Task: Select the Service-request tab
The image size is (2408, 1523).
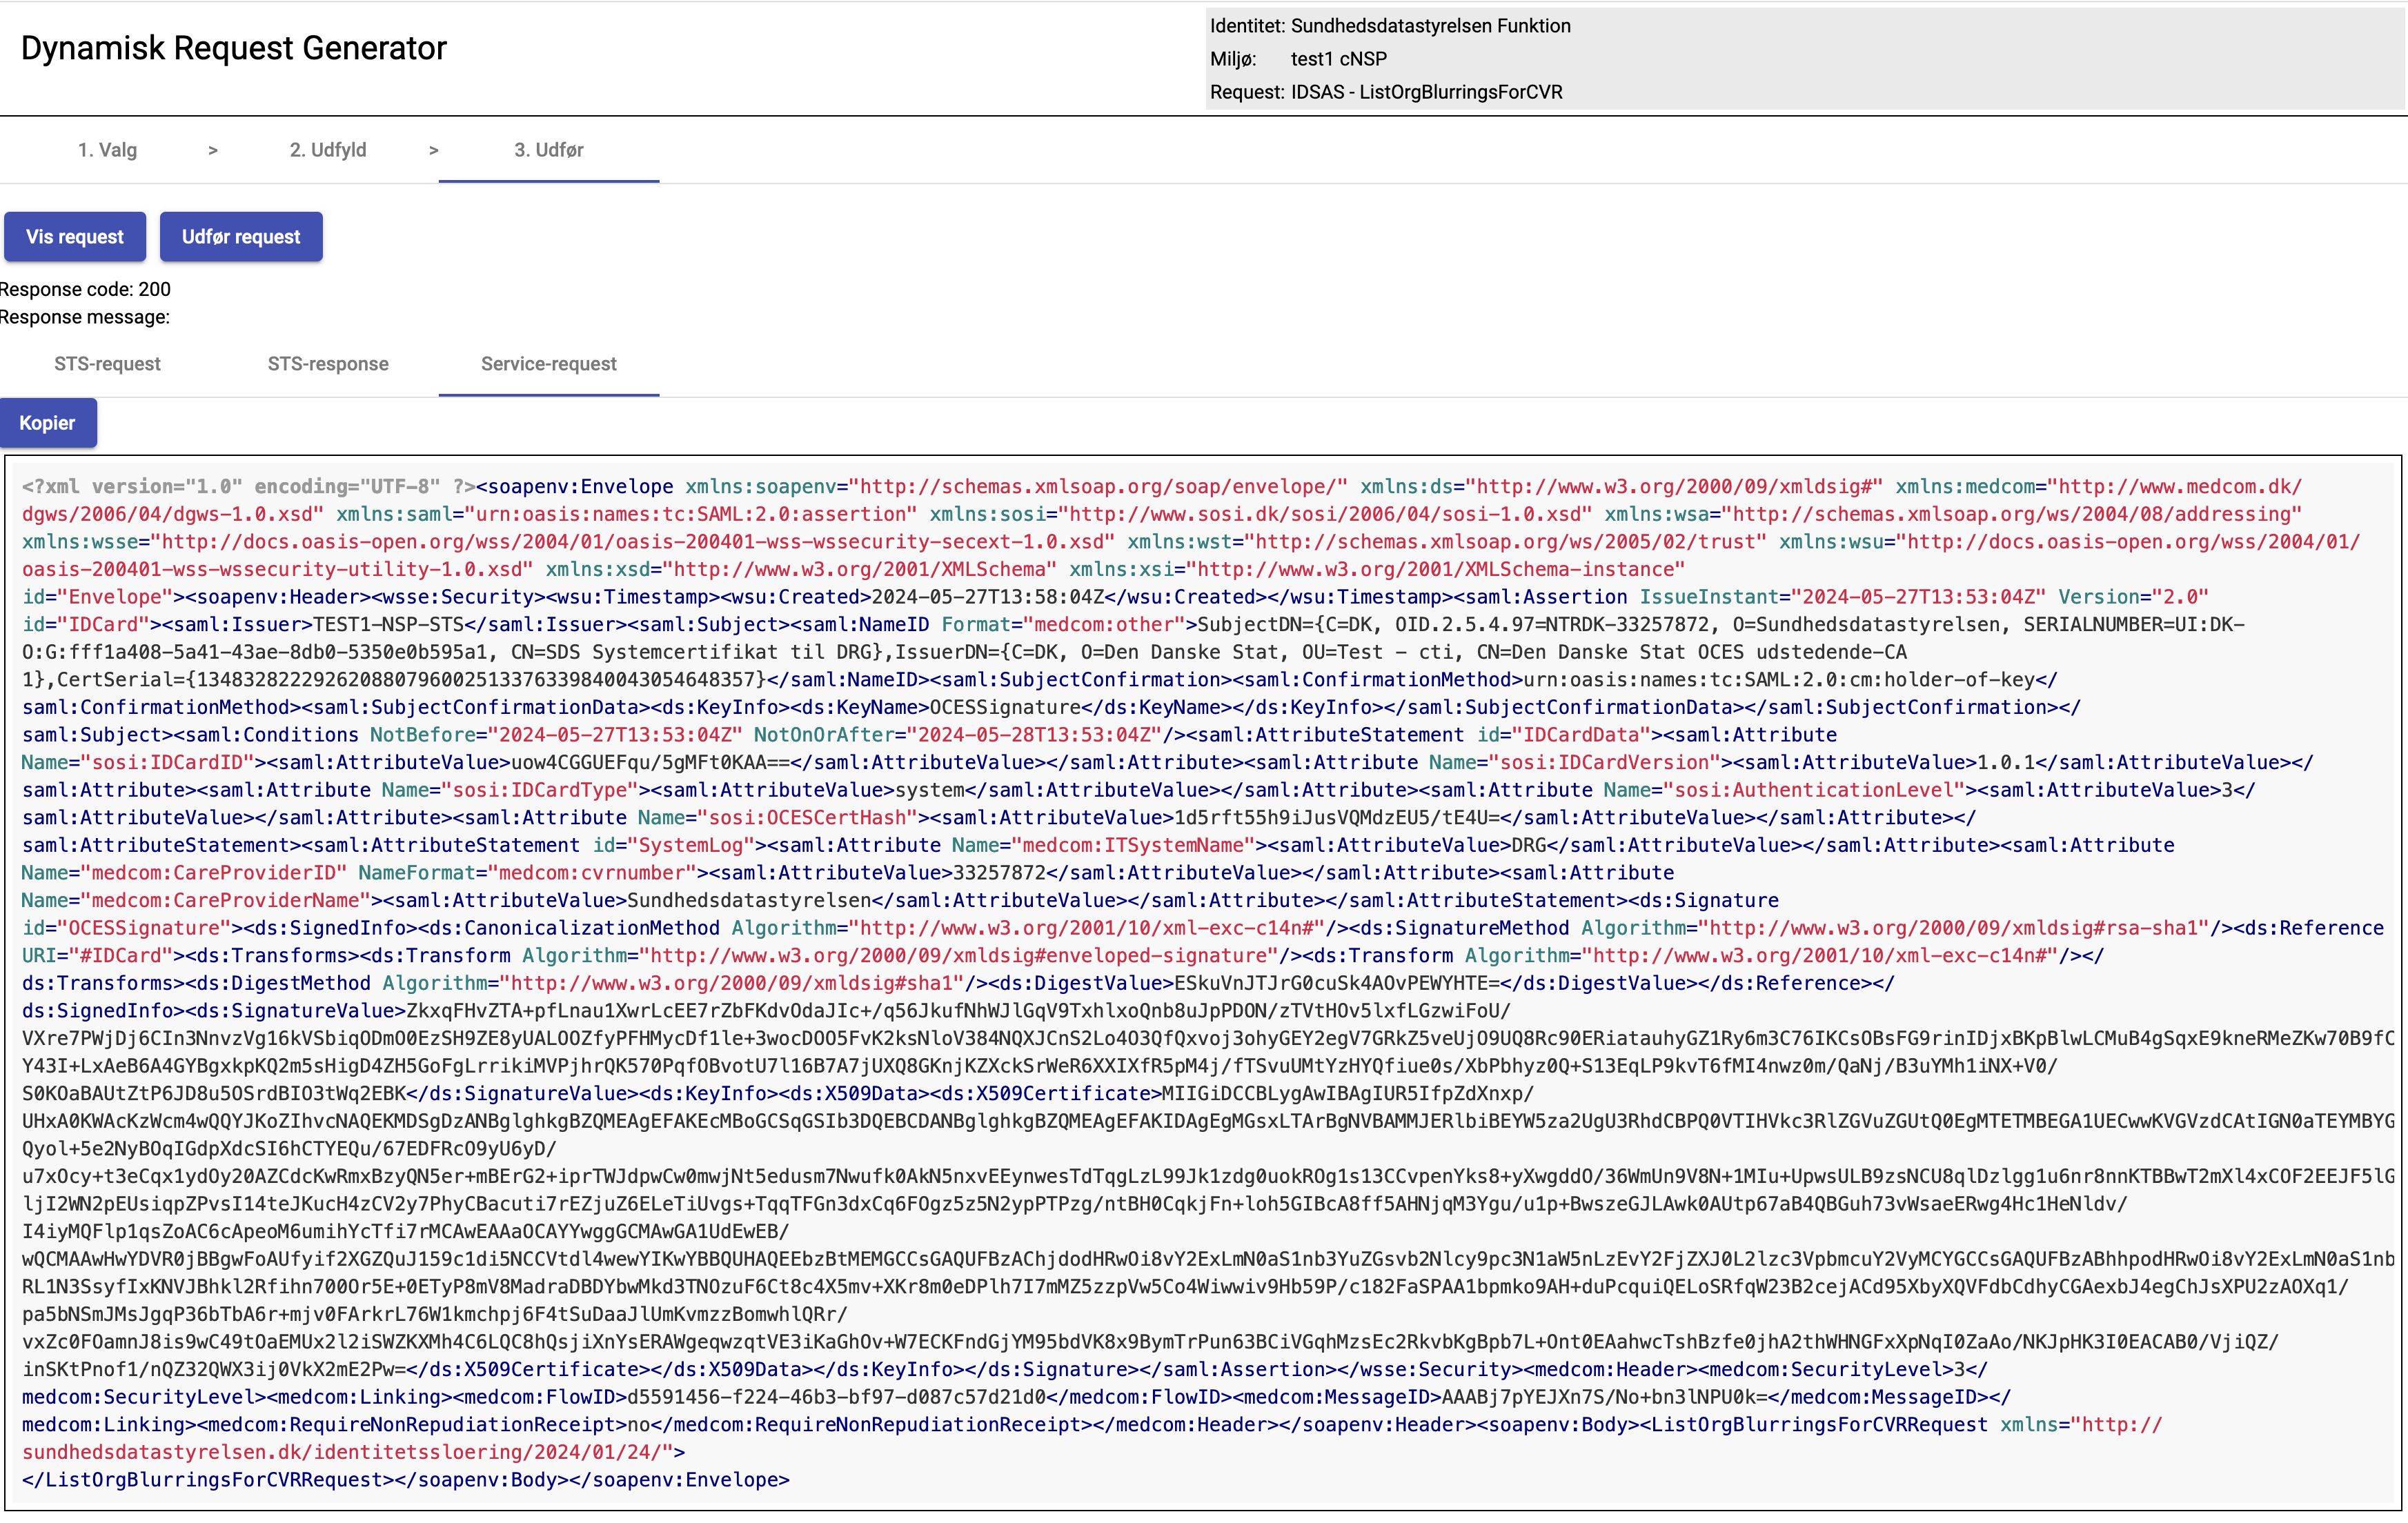Action: pyautogui.click(x=548, y=364)
